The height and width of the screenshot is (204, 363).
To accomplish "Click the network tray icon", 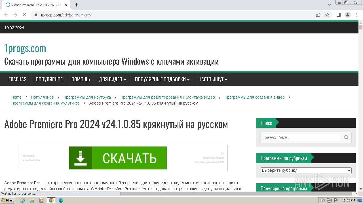I will [329, 200].
